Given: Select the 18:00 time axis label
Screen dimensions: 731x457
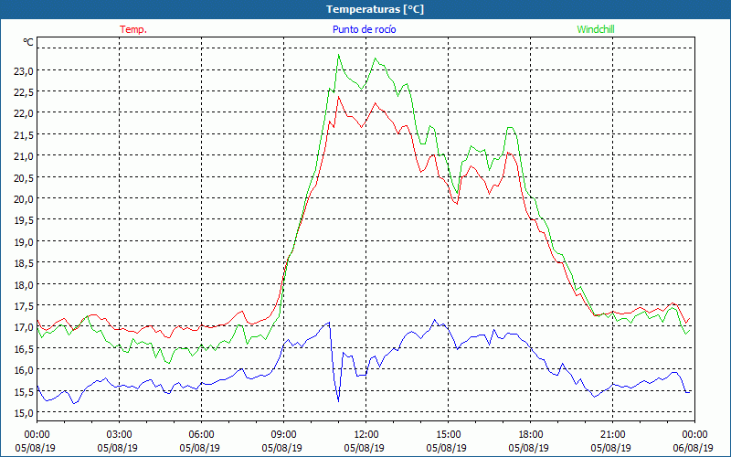Looking at the screenshot, I should point(530,434).
